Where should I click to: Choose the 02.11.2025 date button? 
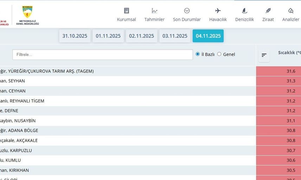141,36
